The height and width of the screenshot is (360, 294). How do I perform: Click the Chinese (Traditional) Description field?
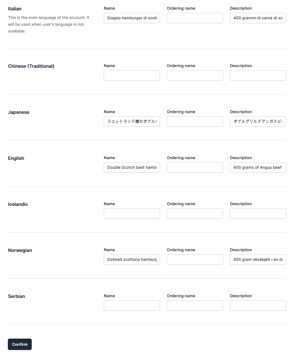(x=258, y=75)
